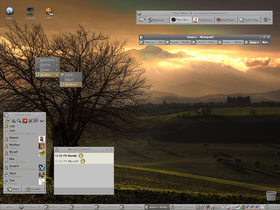Click the eject icon in system tray
This screenshot has width=280, height=210.
[x=218, y=207]
